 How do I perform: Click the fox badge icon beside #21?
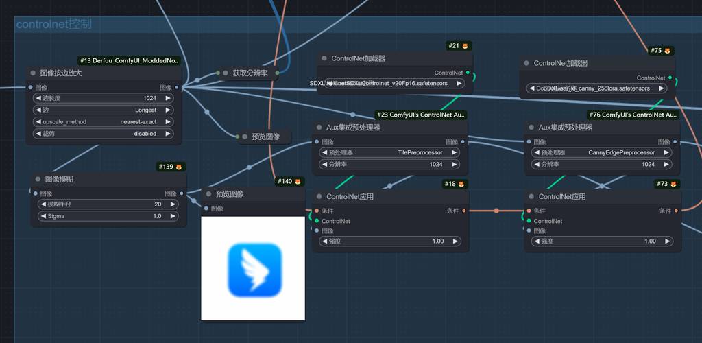point(464,46)
